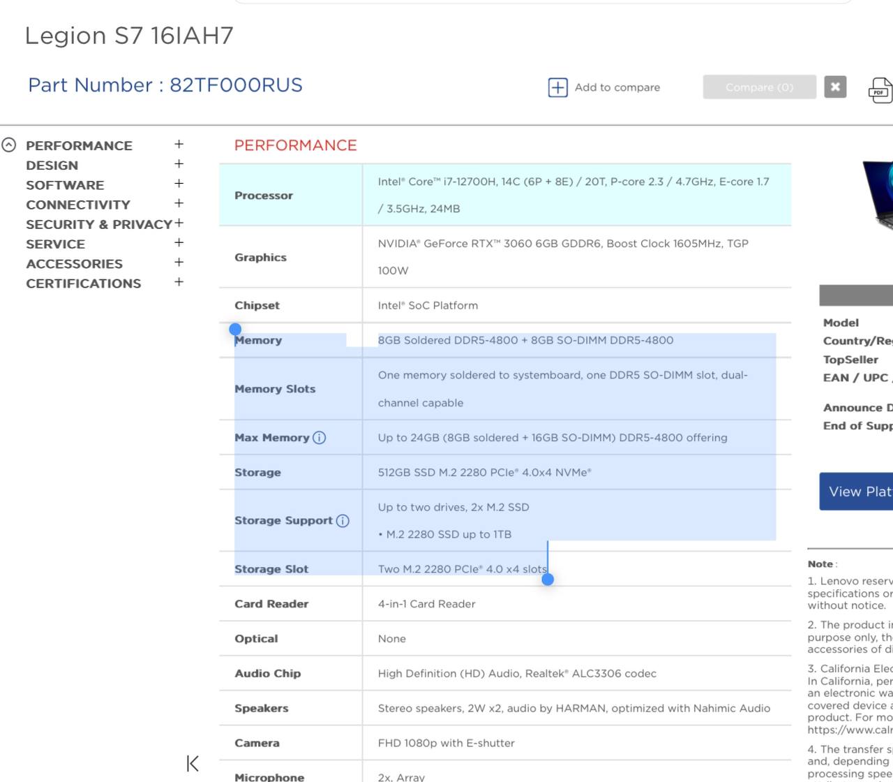Image resolution: width=893 pixels, height=782 pixels.
Task: Expand the ACCESSORIES section plus sign
Action: click(x=179, y=262)
